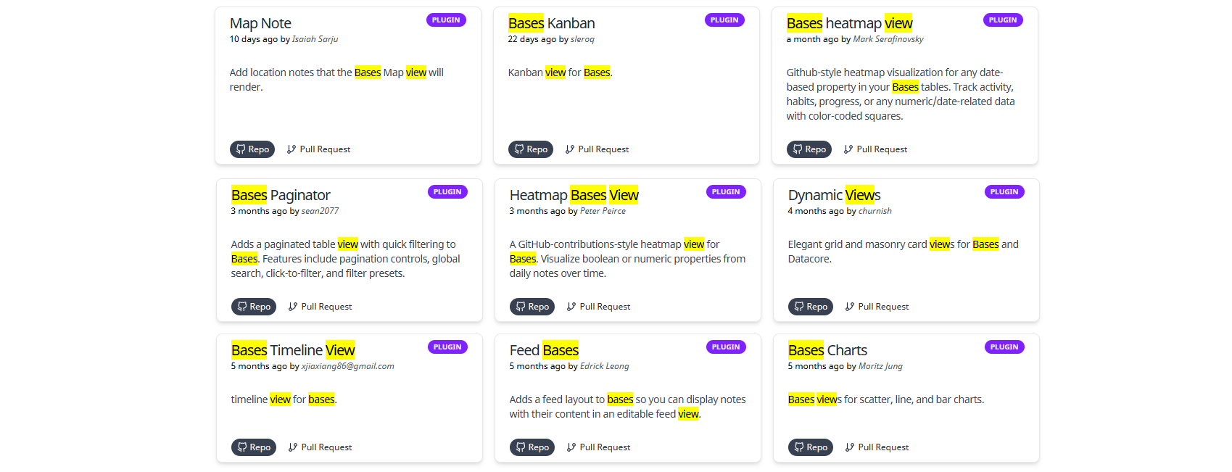
Task: Open Repo on Heatmap Bases View card
Action: (x=532, y=307)
